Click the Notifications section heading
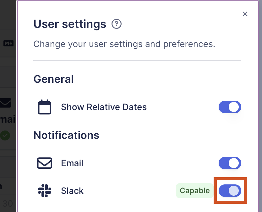Image resolution: width=262 pixels, height=212 pixels. pyautogui.click(x=66, y=135)
